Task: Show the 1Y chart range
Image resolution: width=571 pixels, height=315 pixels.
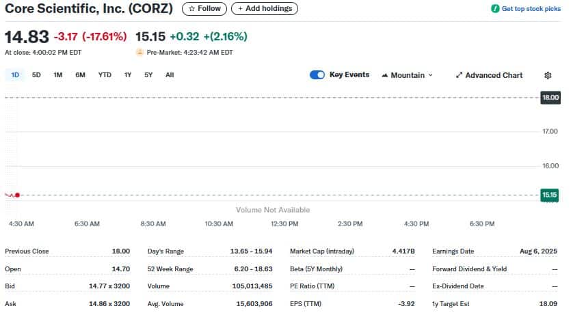Action: coord(127,75)
